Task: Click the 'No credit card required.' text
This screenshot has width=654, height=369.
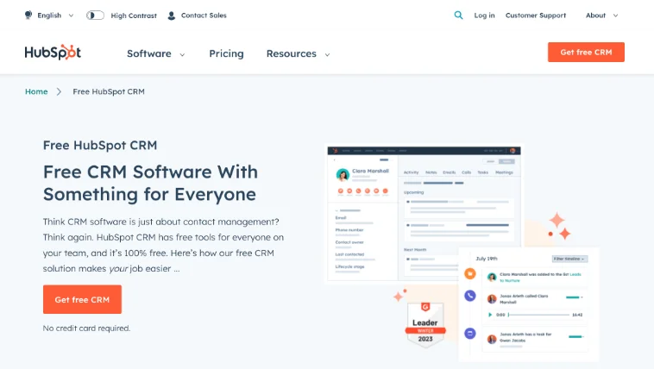Action: click(x=86, y=328)
